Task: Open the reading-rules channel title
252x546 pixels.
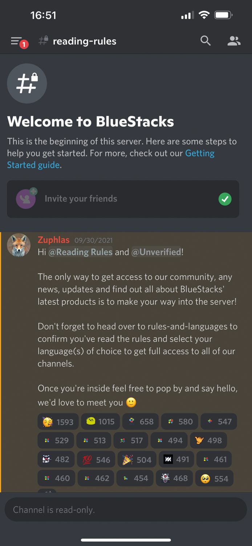Action: click(85, 41)
